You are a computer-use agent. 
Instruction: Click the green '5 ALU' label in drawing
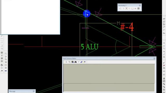coord(89,47)
